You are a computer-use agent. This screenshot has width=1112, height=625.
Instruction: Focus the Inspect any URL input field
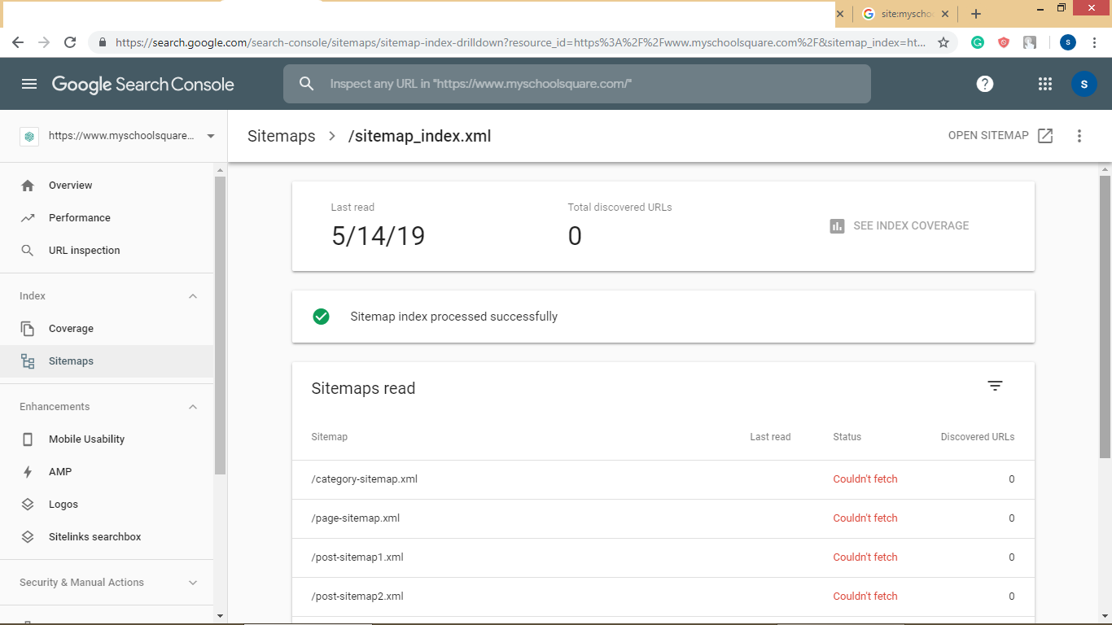click(x=577, y=84)
